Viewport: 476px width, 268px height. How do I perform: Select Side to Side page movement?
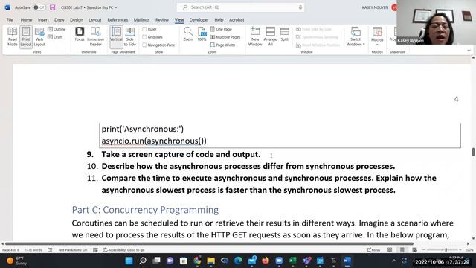(130, 36)
